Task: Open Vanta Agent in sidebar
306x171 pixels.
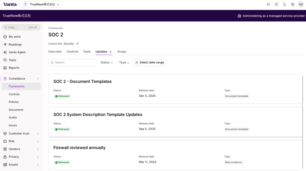Action: 17,52
